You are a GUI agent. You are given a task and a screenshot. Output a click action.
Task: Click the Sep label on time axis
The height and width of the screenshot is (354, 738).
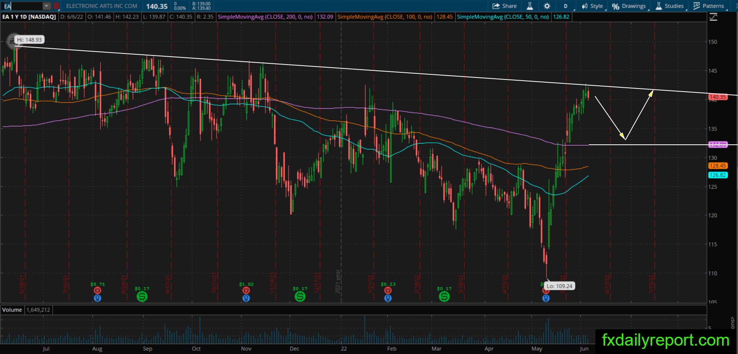point(148,348)
